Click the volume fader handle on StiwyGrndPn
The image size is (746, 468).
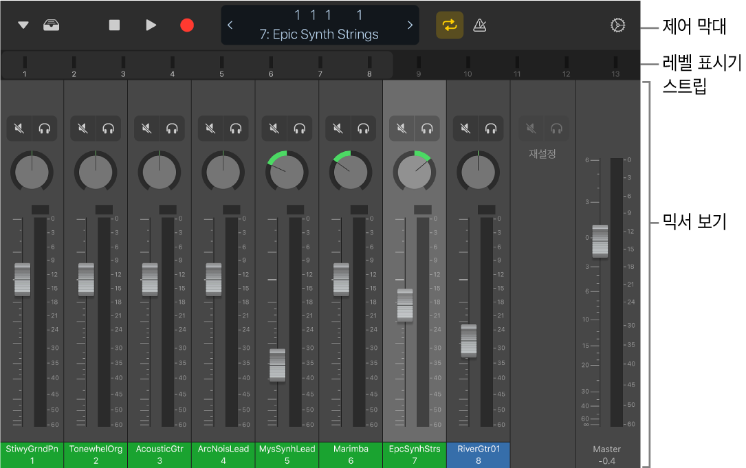(23, 280)
